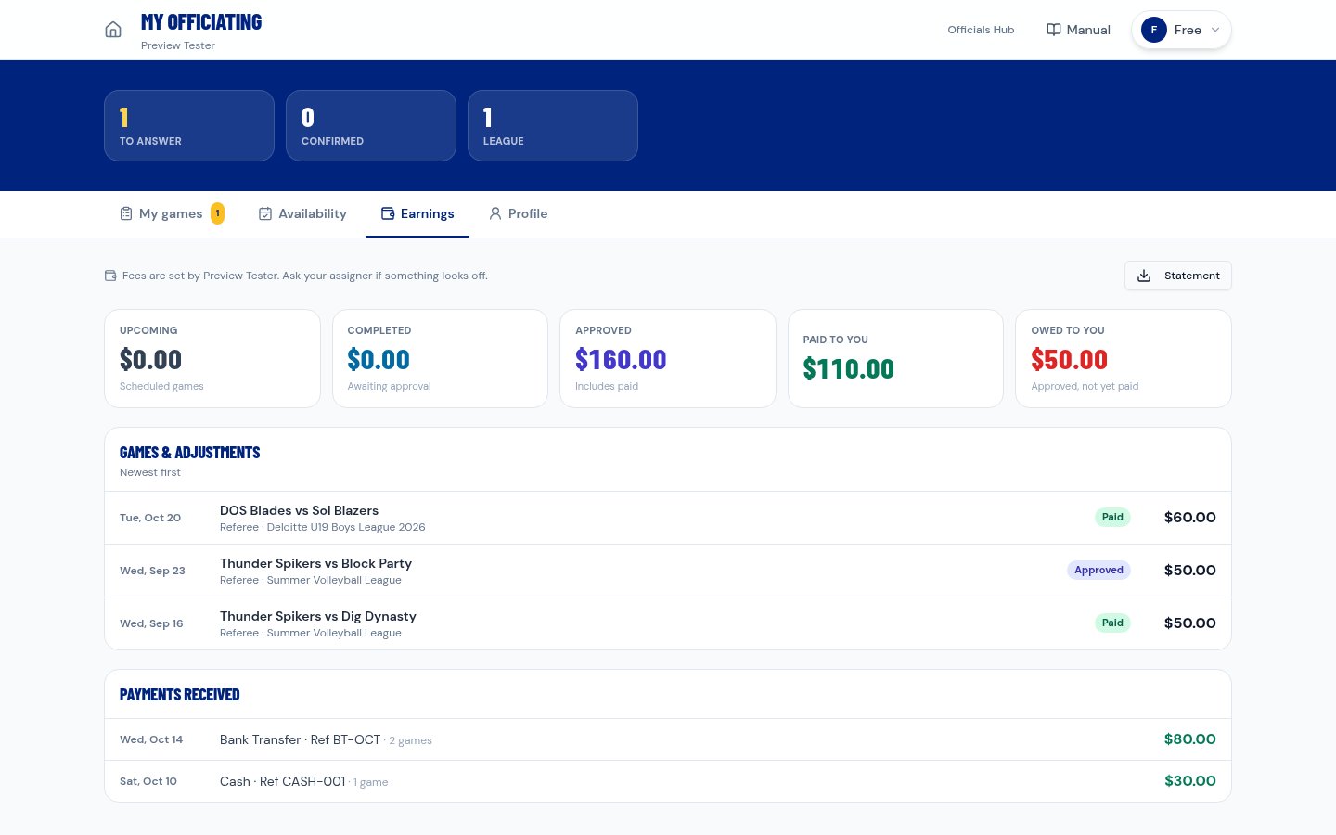Click the clipboard icon beside My games
The width and height of the screenshot is (1336, 835).
[x=126, y=213]
